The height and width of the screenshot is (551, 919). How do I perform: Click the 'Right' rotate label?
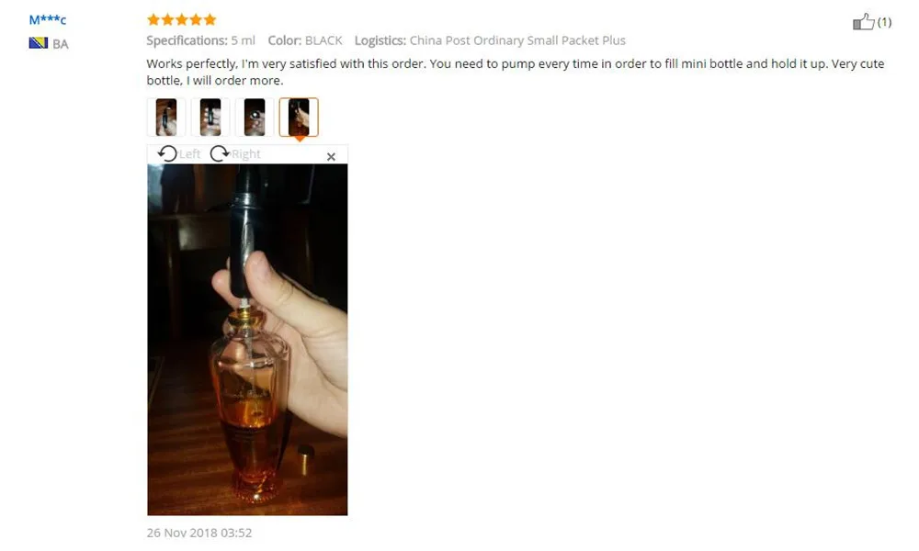pos(245,154)
